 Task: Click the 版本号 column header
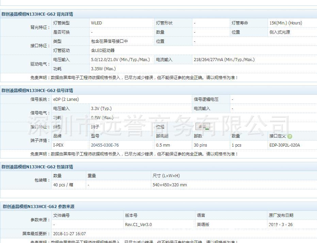(x=131, y=216)
